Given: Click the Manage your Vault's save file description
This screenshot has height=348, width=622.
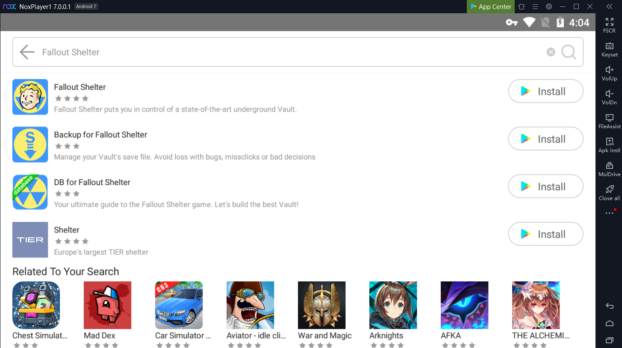Looking at the screenshot, I should coord(185,157).
